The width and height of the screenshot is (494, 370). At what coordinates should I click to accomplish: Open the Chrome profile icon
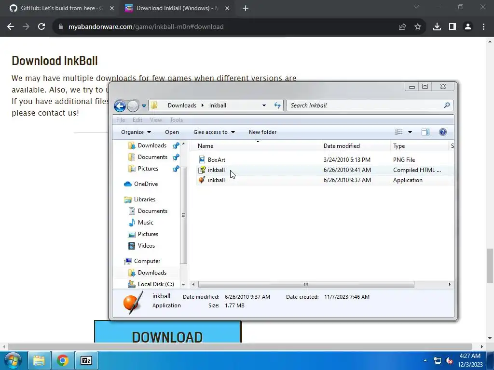[468, 27]
